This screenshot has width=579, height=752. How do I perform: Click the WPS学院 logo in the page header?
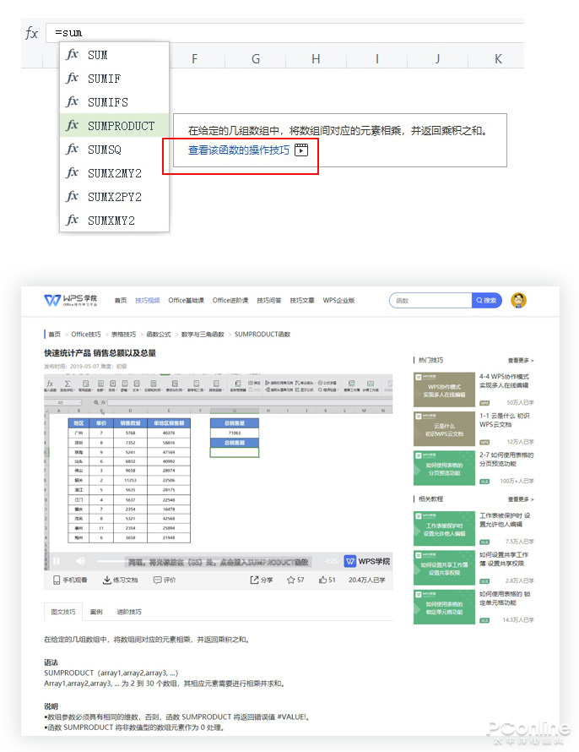click(71, 300)
